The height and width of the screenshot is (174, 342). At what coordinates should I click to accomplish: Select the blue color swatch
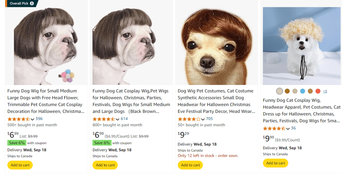[302, 91]
